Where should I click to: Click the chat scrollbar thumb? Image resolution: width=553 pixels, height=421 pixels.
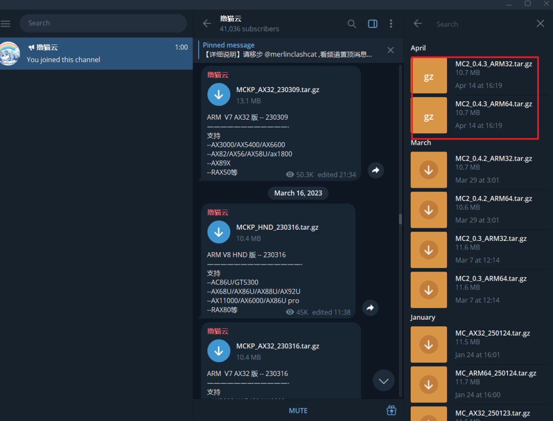400,219
